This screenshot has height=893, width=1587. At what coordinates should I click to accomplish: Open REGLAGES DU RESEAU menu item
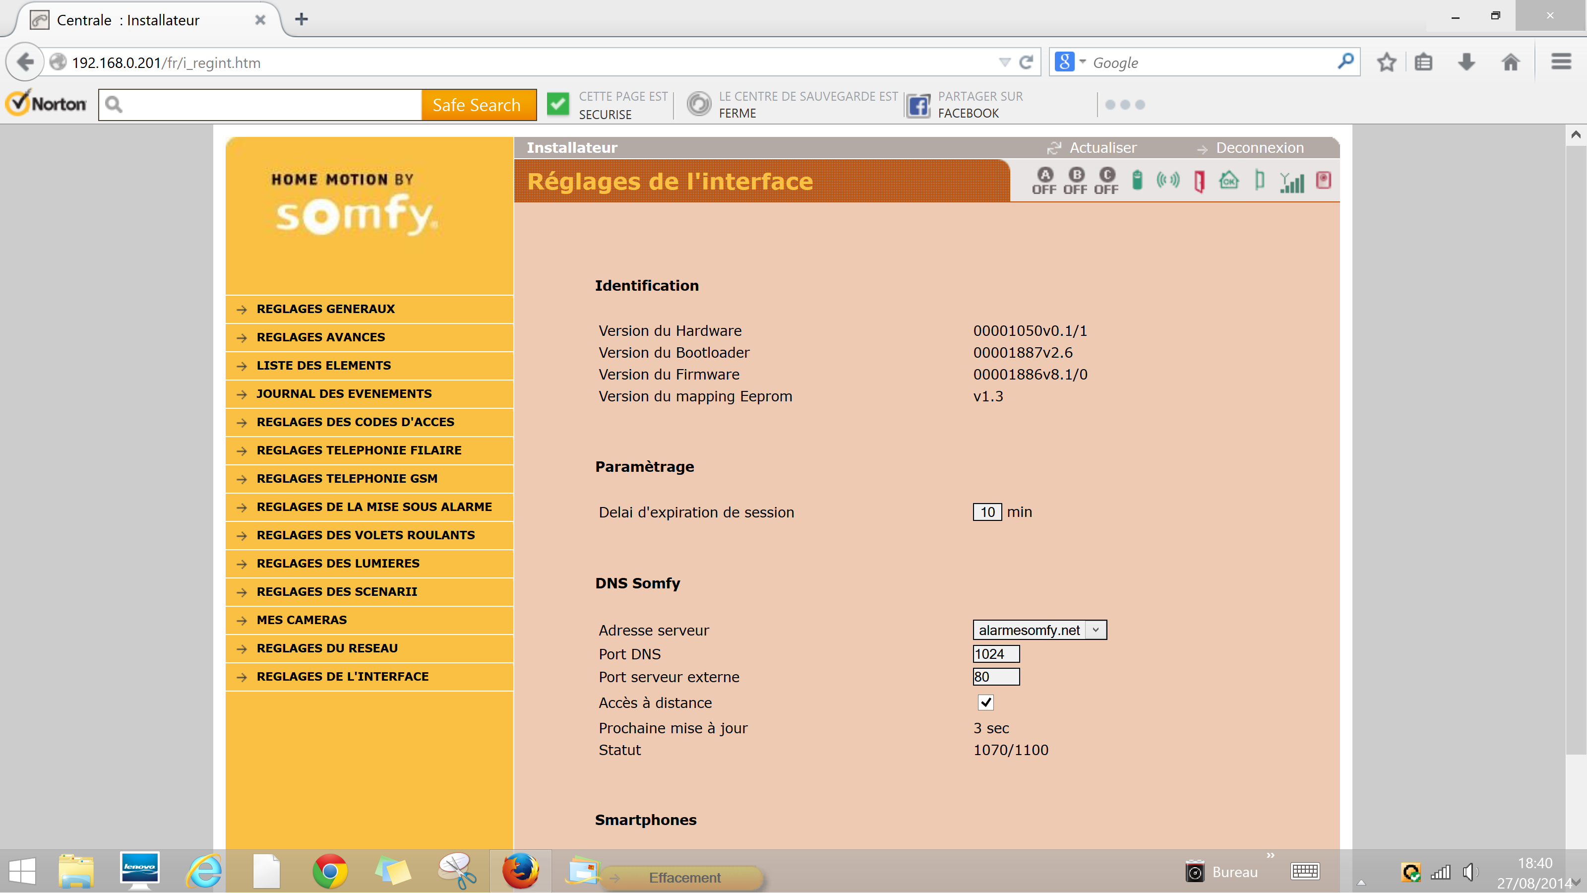coord(327,648)
